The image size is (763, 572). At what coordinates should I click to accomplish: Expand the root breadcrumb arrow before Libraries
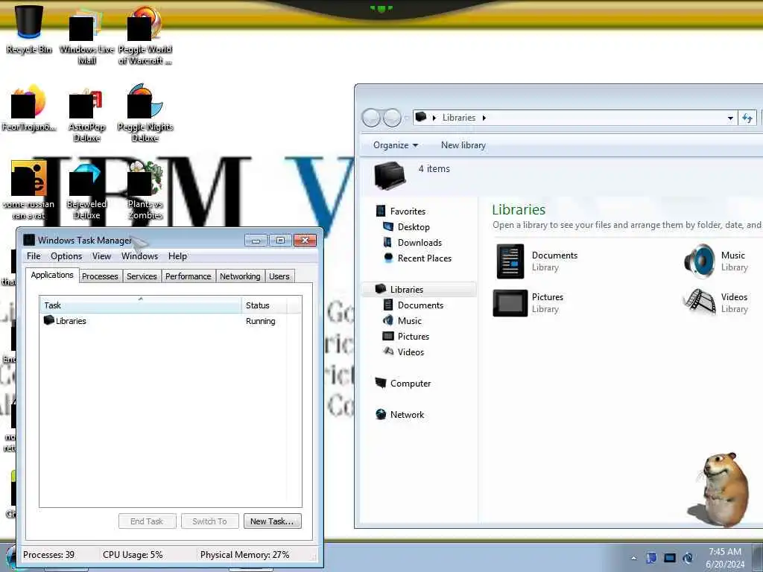point(434,118)
